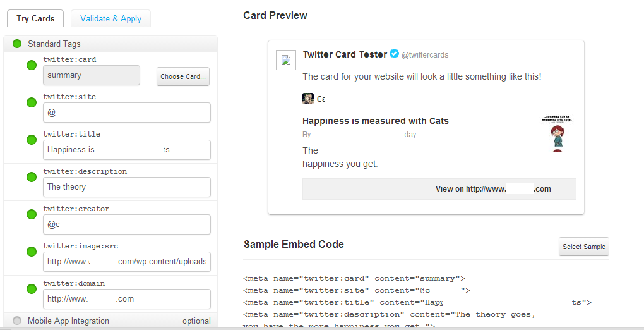644x330 pixels.
Task: Click the green dot beside twitter:title
Action: [x=32, y=140]
